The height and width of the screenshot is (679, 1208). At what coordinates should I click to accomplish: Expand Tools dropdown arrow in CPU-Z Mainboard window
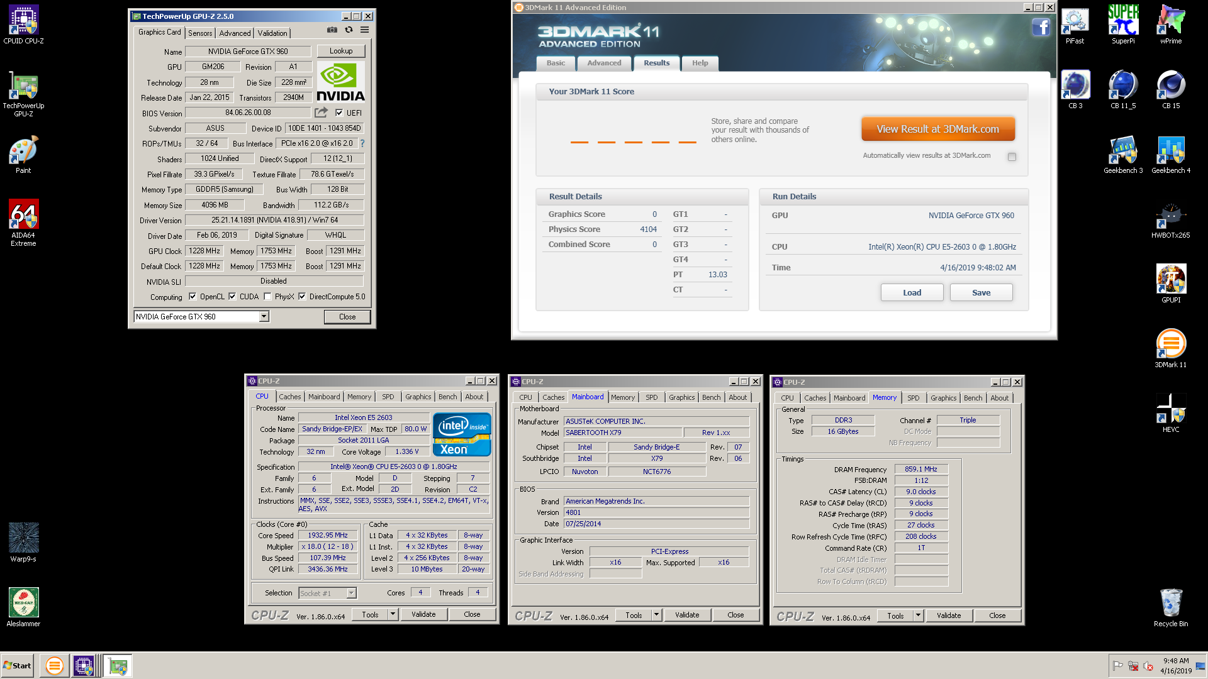[657, 615]
